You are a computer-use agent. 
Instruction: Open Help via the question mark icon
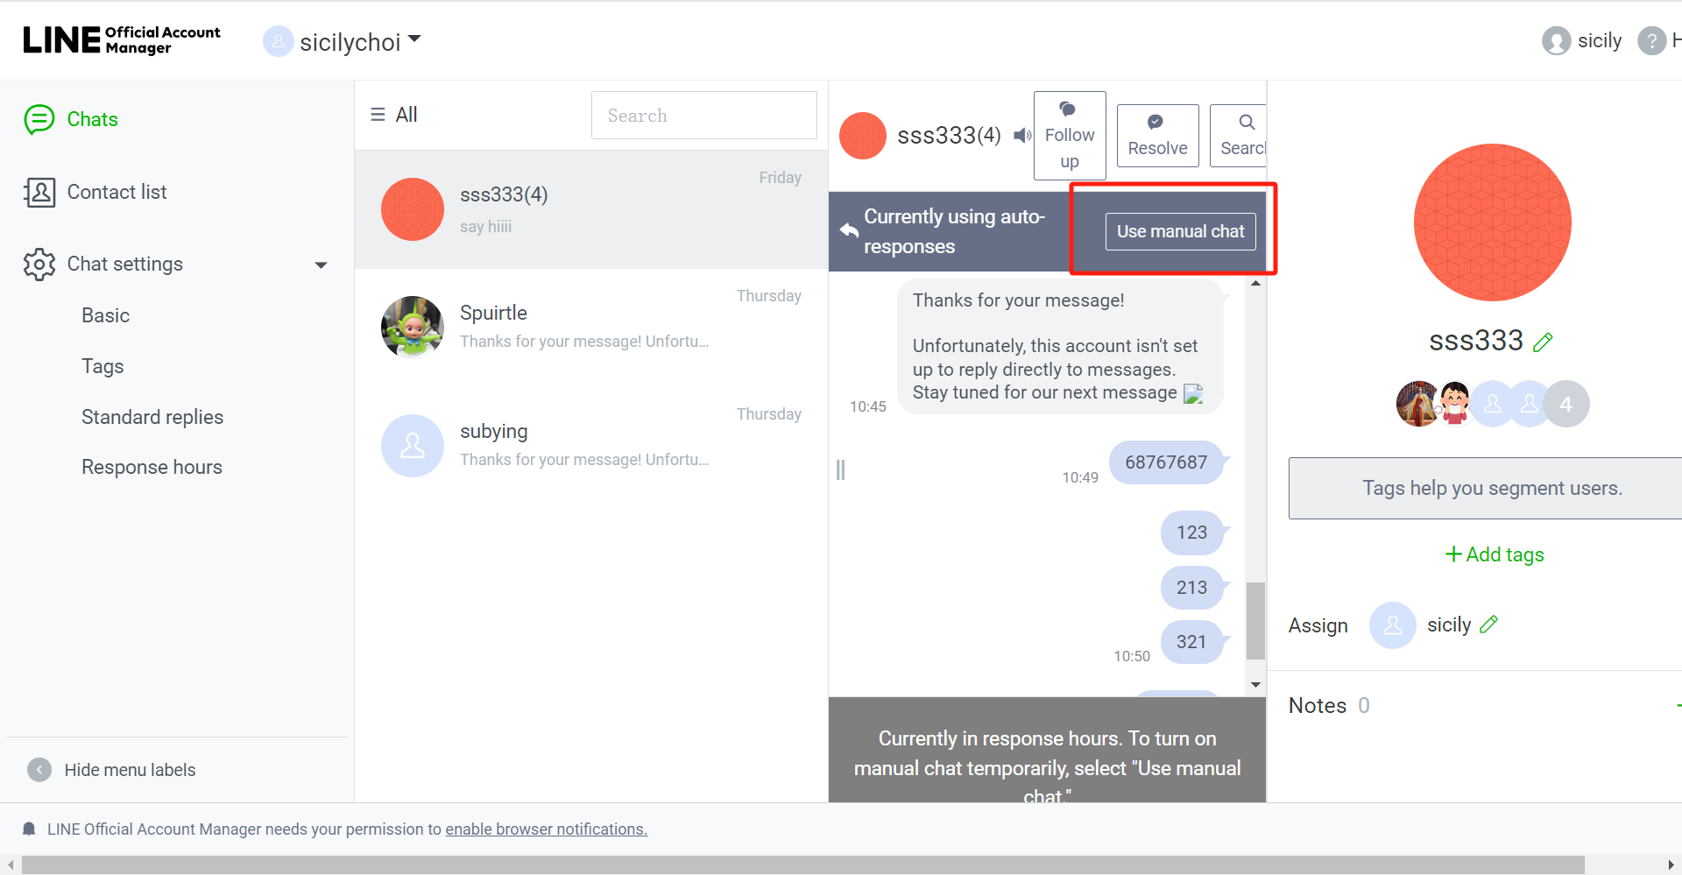[x=1653, y=40]
